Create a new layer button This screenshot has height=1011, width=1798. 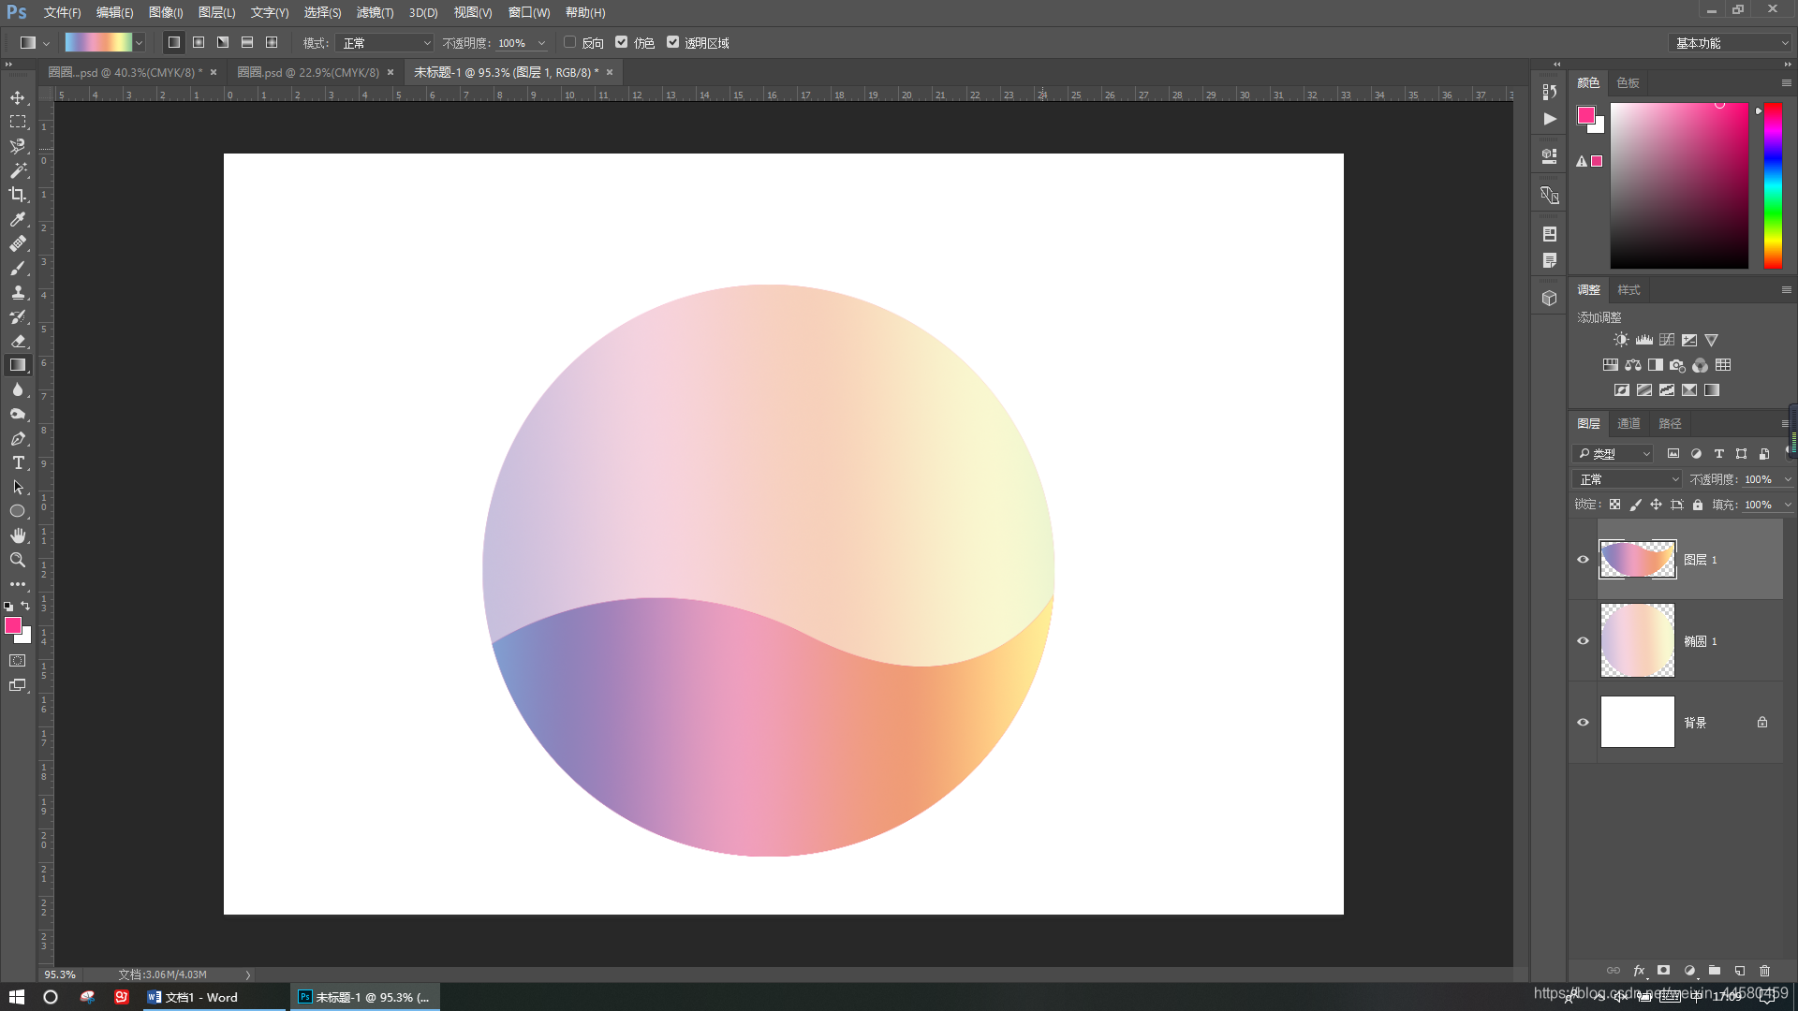click(1740, 971)
